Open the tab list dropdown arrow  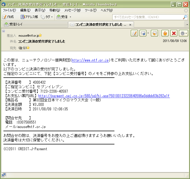[x=187, y=25]
